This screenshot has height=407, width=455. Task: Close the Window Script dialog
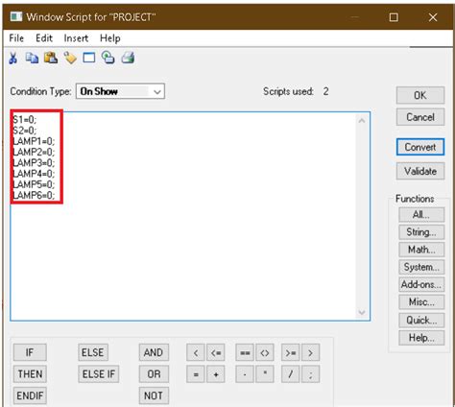click(x=433, y=17)
